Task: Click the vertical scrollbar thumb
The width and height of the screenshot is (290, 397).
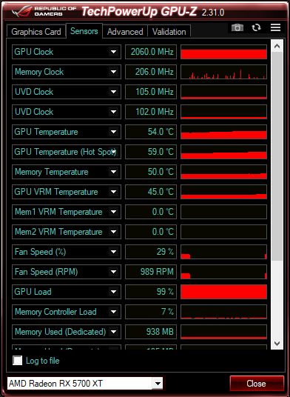Action: 277,156
